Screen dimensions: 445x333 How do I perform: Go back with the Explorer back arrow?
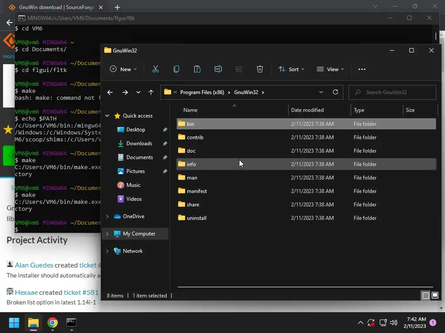tap(110, 92)
